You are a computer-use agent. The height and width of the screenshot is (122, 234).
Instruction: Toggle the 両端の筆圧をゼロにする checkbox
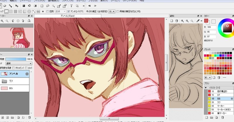click(x=118, y=11)
